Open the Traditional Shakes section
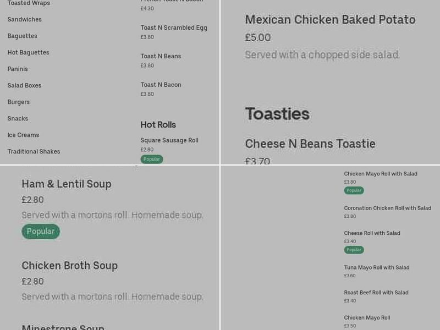The width and height of the screenshot is (440, 330). (x=34, y=151)
